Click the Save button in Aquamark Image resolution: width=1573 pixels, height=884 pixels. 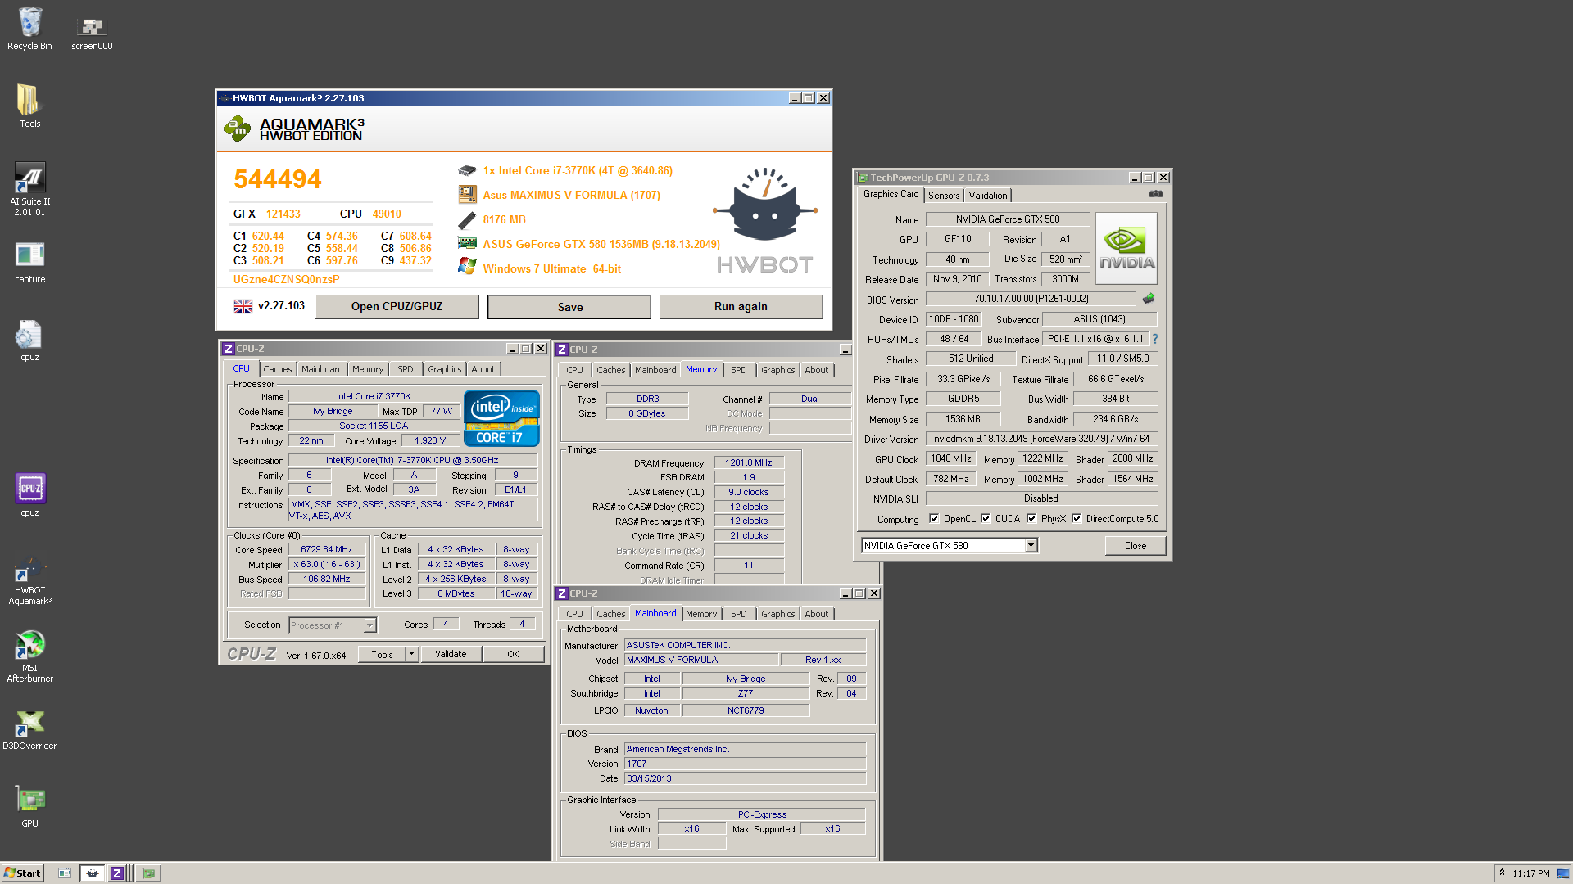(x=569, y=307)
